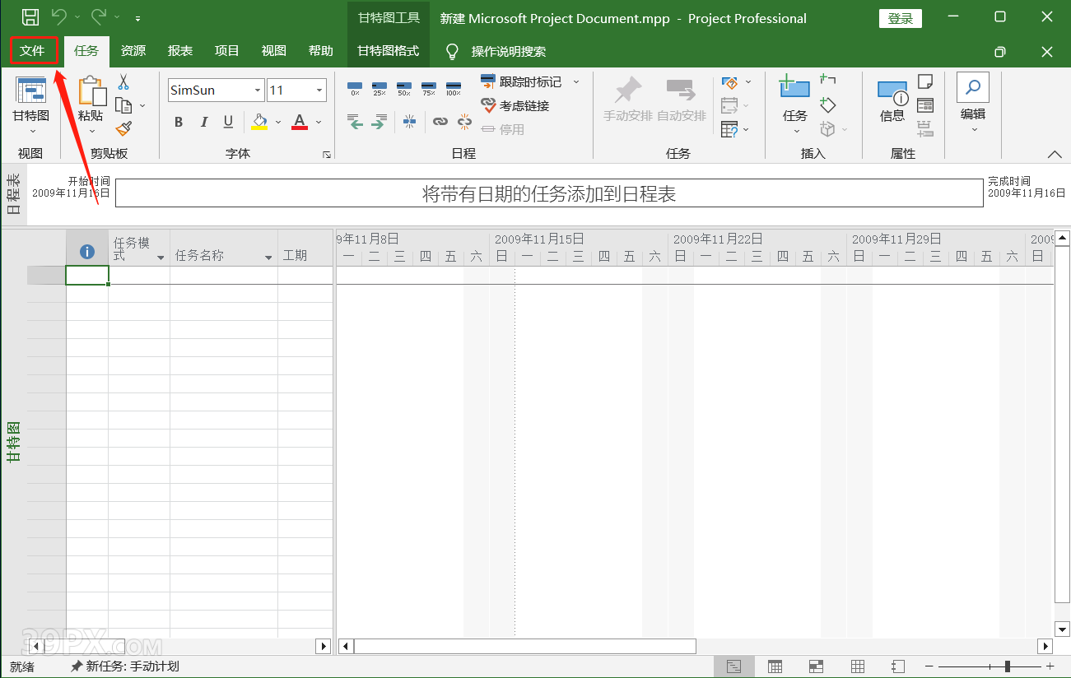The width and height of the screenshot is (1071, 678).
Task: Expand the 跟踪时标记 dropdown arrow
Action: (576, 81)
